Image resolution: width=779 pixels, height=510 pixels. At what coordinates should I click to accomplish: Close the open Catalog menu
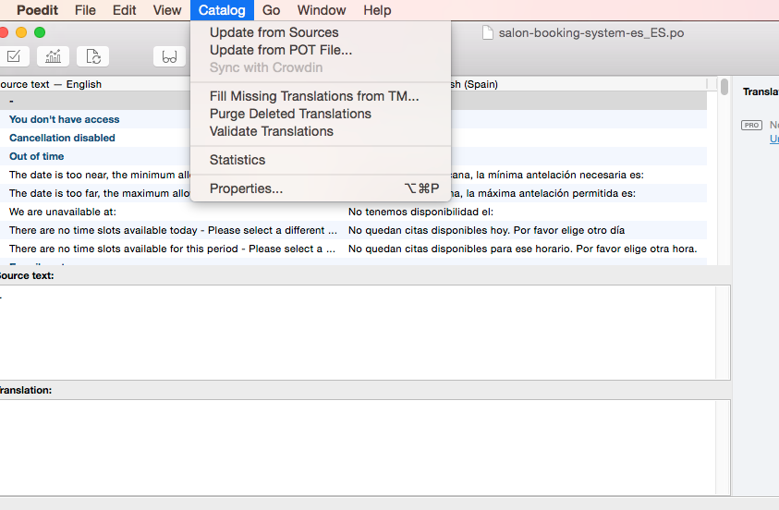coord(222,10)
